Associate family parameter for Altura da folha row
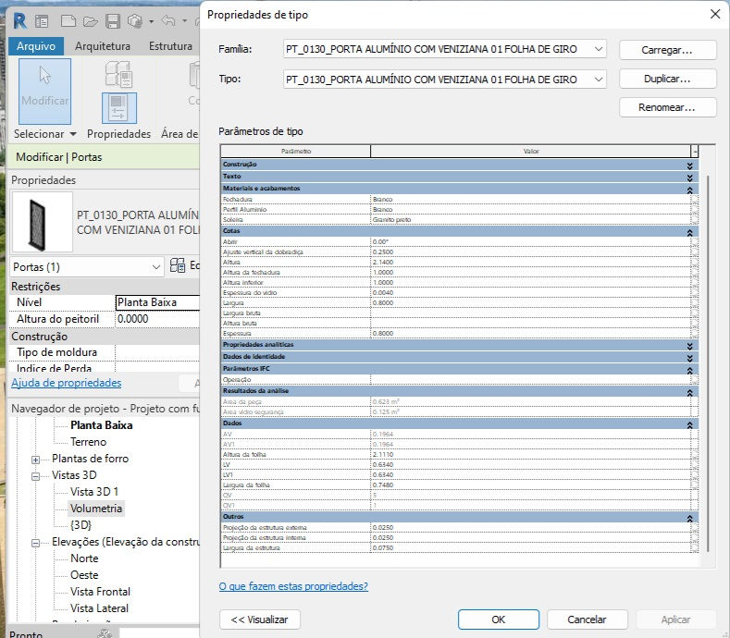This screenshot has width=730, height=638. [695, 455]
